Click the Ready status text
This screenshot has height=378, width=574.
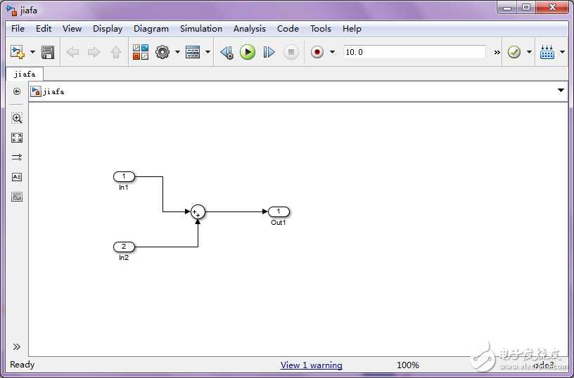click(x=23, y=365)
